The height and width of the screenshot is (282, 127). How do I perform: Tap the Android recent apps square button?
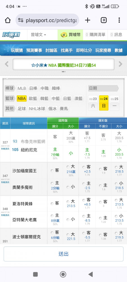tap(36, 274)
